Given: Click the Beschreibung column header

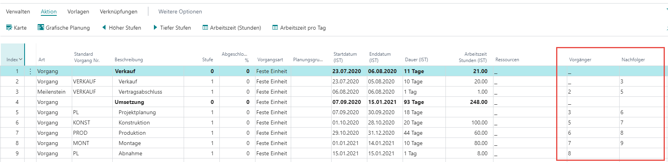Looking at the screenshot, I should [129, 60].
